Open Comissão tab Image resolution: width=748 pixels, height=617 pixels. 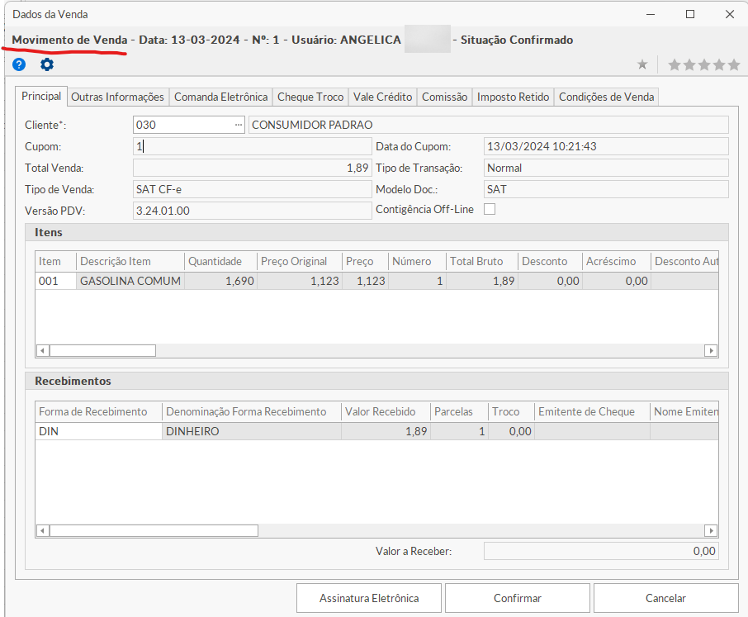[445, 97]
